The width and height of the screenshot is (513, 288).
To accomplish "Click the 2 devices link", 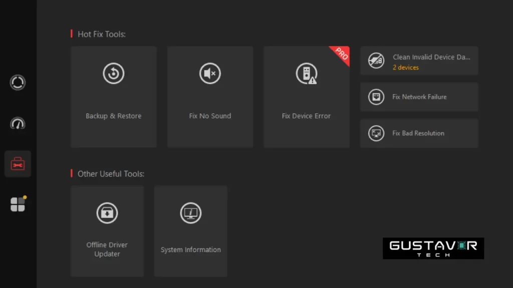I will pyautogui.click(x=405, y=67).
